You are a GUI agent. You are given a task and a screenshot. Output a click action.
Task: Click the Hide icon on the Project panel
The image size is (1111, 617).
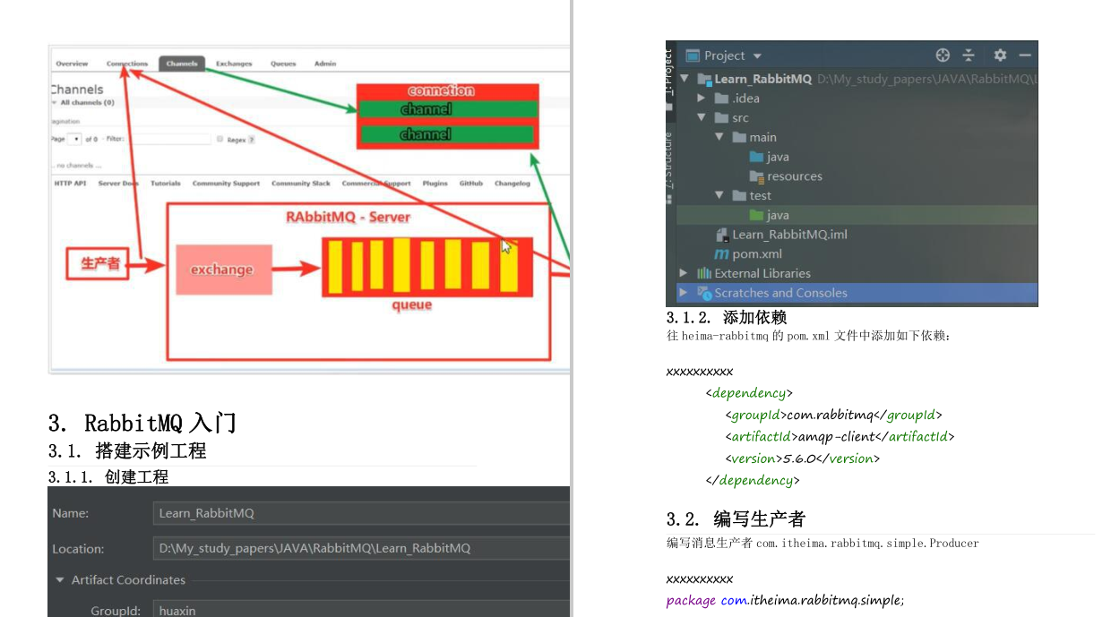1024,55
